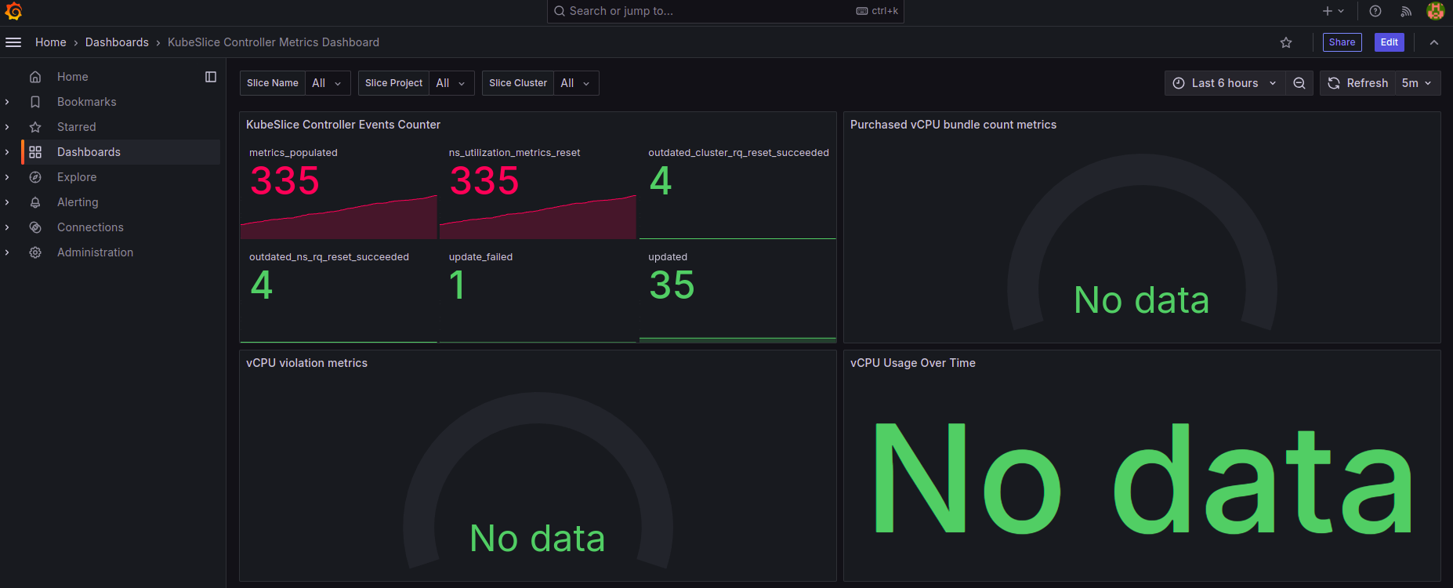1453x588 pixels.
Task: Click the Purchased vCPU bundle count metrics title
Action: [953, 125]
